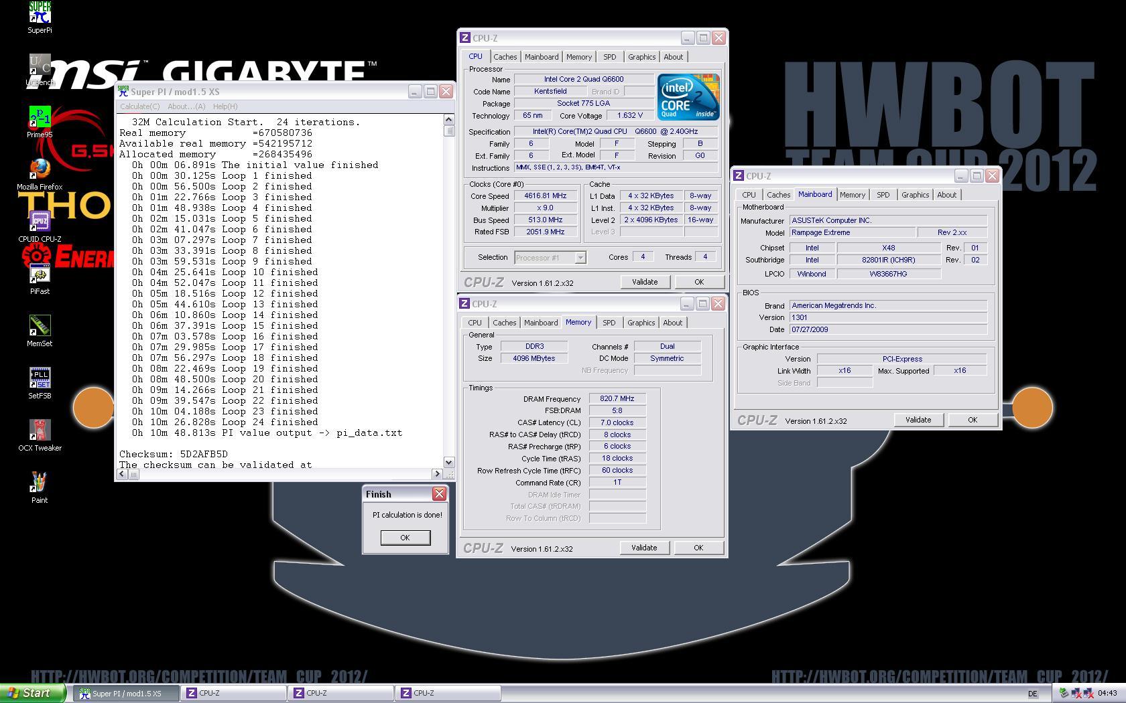The image size is (1126, 703).
Task: Select SPD tab in the Memory CPU-Z window
Action: click(609, 323)
